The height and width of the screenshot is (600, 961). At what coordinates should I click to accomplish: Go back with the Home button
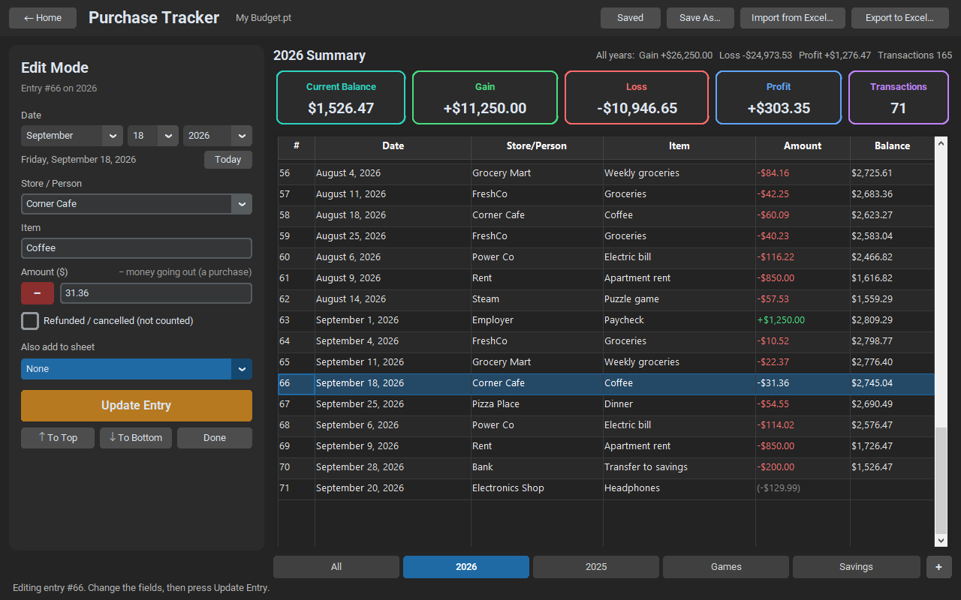43,18
